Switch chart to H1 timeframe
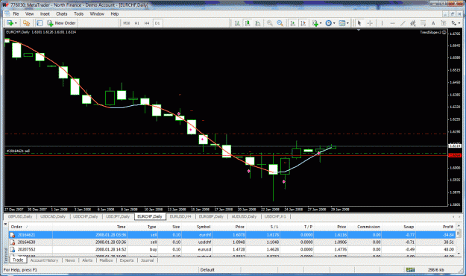466x276 pixels. (x=136, y=23)
